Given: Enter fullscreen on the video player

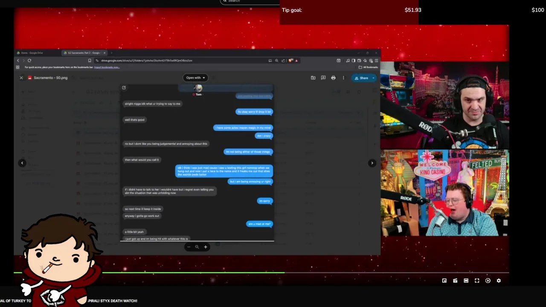Looking at the screenshot, I should point(477,281).
